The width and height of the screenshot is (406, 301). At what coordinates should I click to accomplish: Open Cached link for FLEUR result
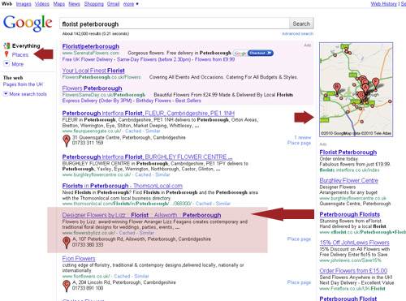click(x=133, y=131)
